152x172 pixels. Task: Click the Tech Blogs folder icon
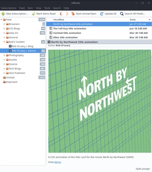point(7,68)
